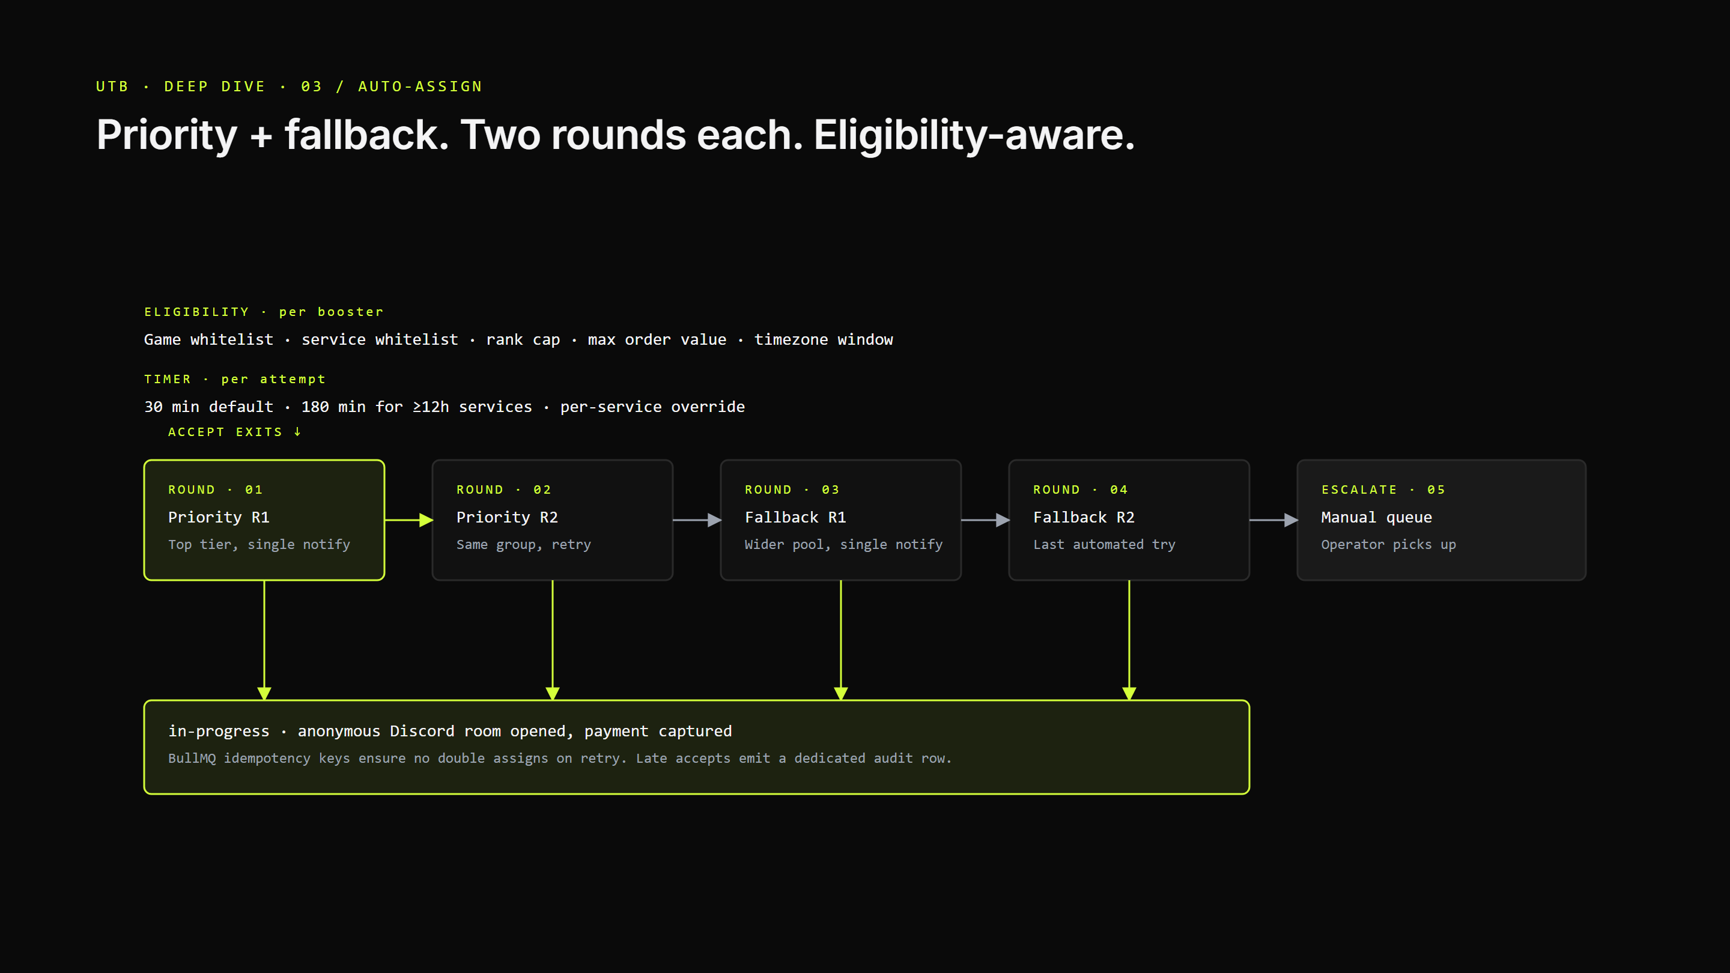
Task: Click the '30 min default' text
Action: click(209, 407)
